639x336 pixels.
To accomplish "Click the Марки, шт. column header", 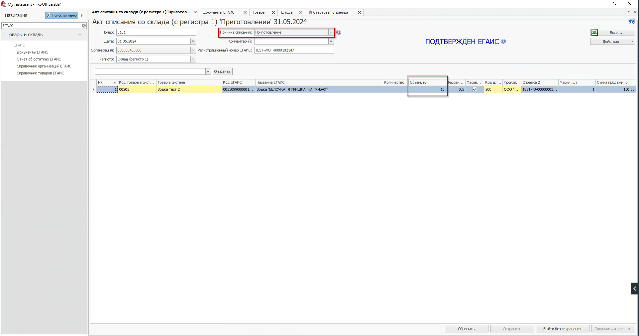I will pos(577,82).
